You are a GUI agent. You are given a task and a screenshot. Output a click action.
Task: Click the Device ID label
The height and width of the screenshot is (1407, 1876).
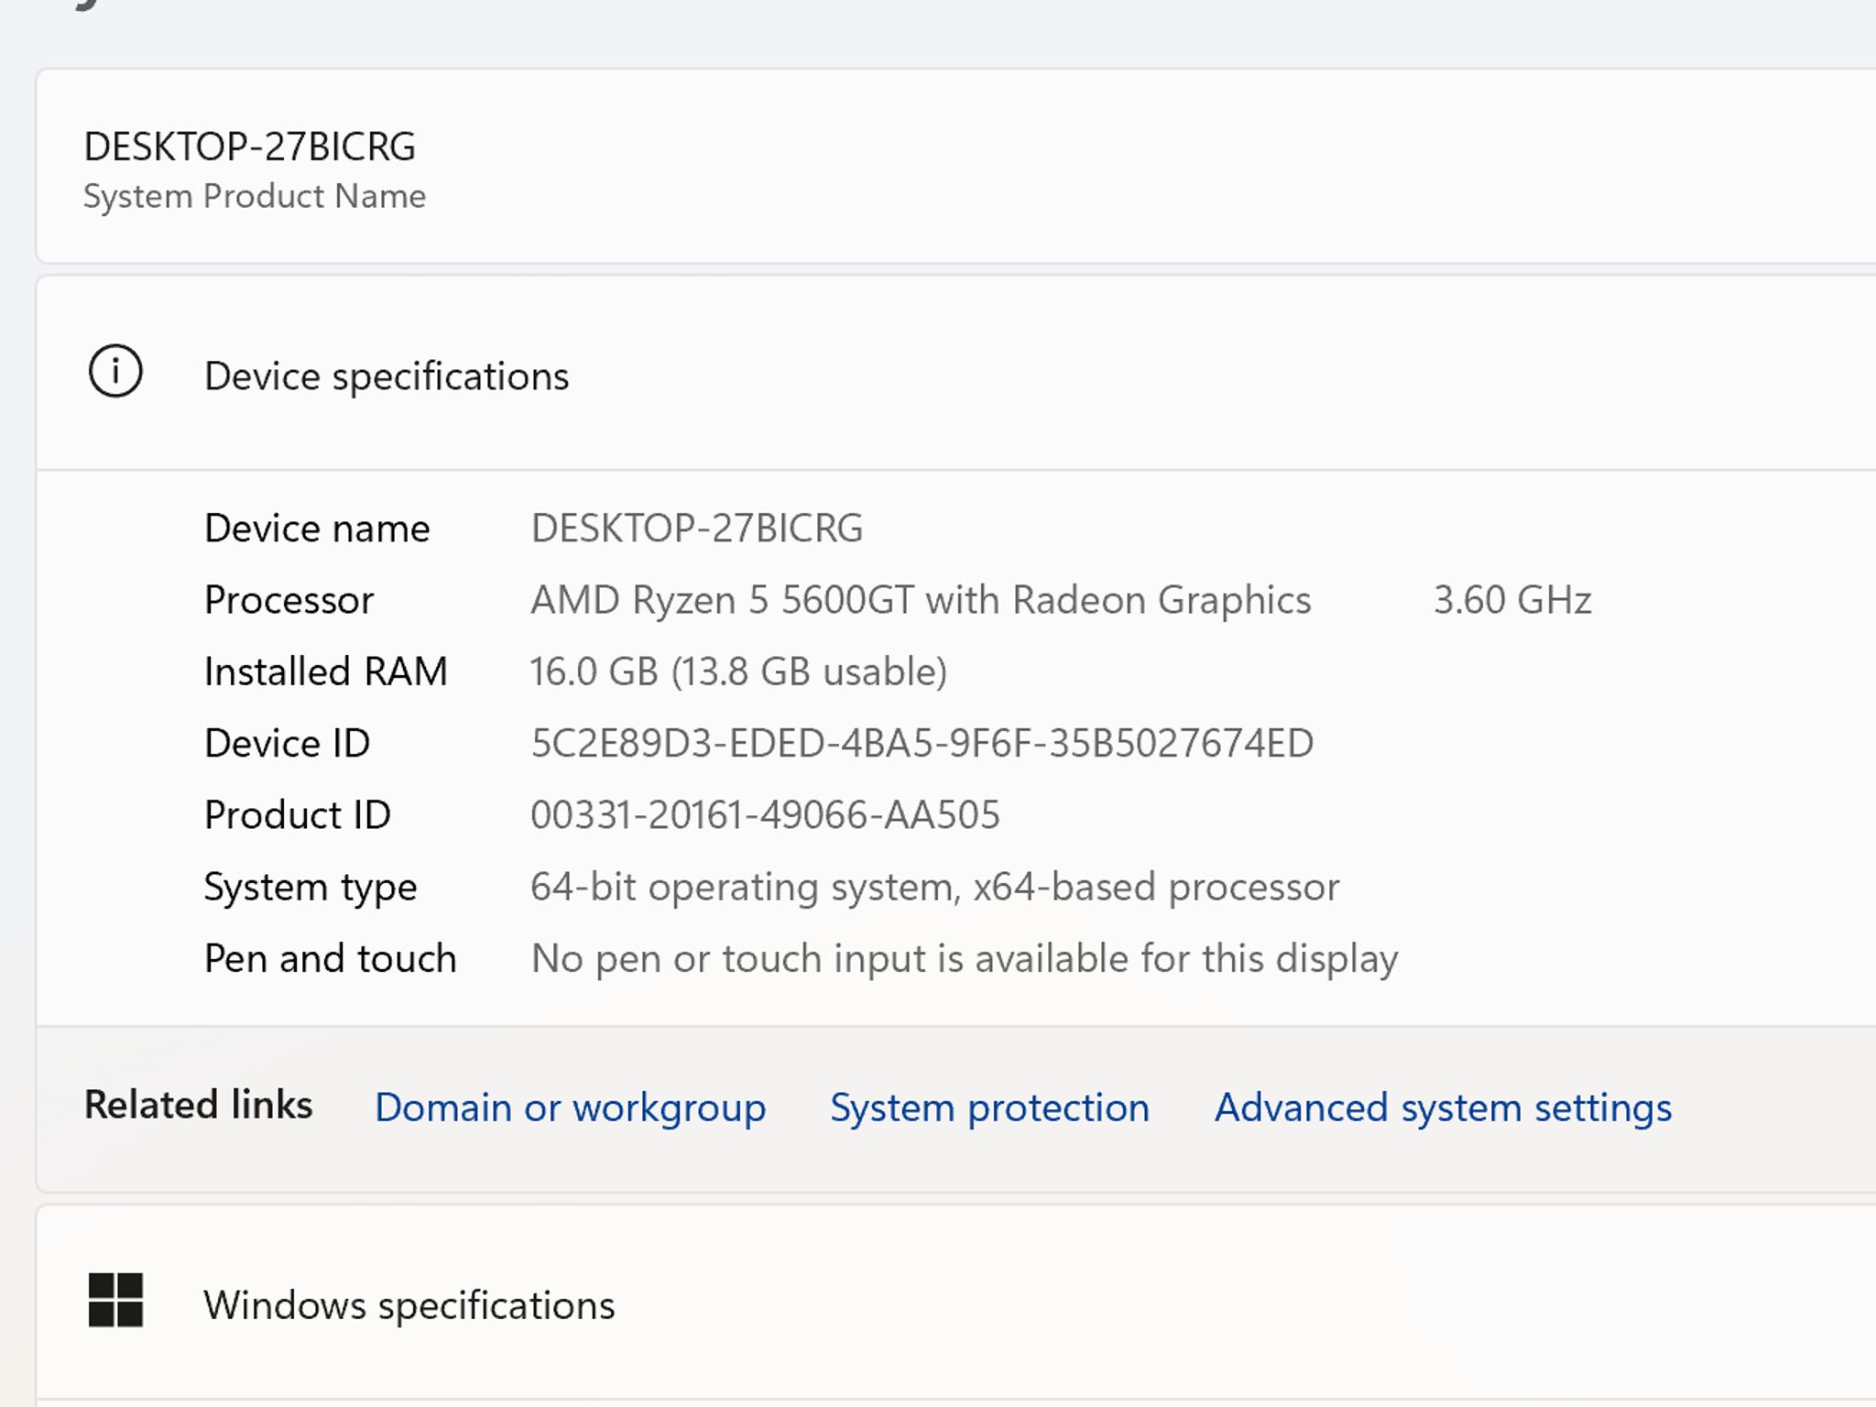pyautogui.click(x=287, y=743)
